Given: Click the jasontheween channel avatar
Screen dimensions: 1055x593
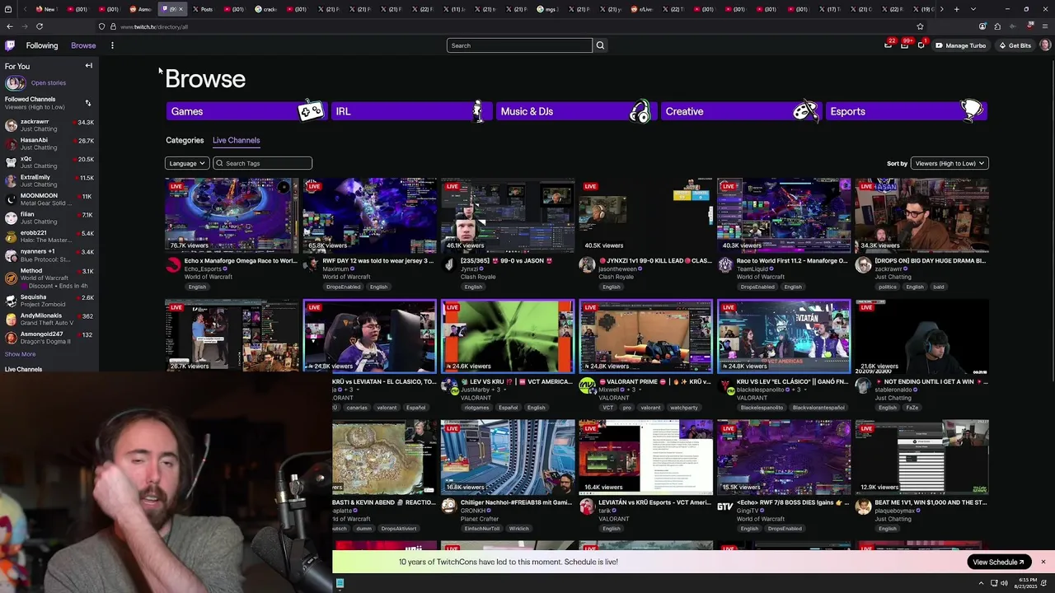Looking at the screenshot, I should pyautogui.click(x=587, y=264).
